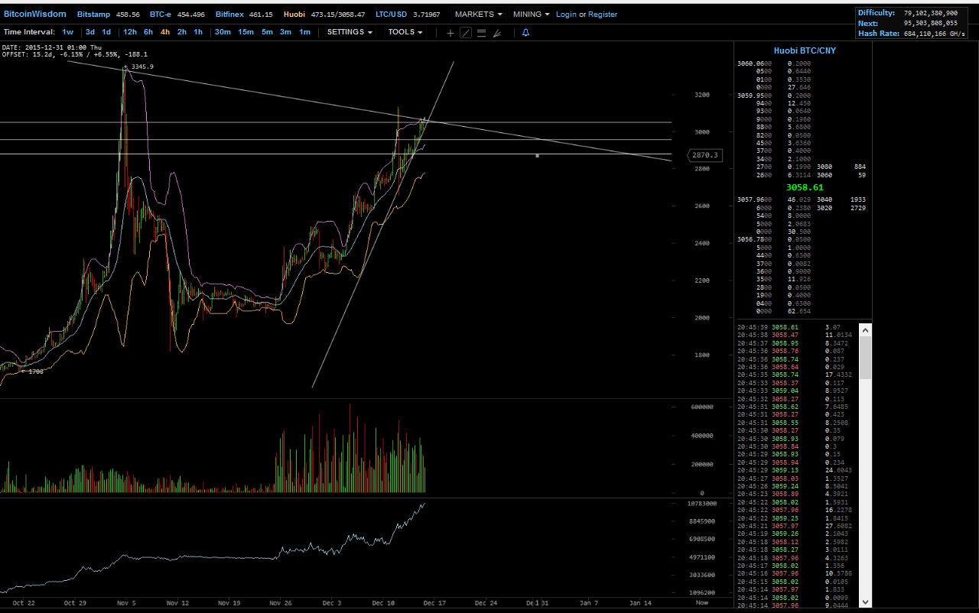Select the fan lines drawing tool
This screenshot has width=979, height=613.
[496, 33]
